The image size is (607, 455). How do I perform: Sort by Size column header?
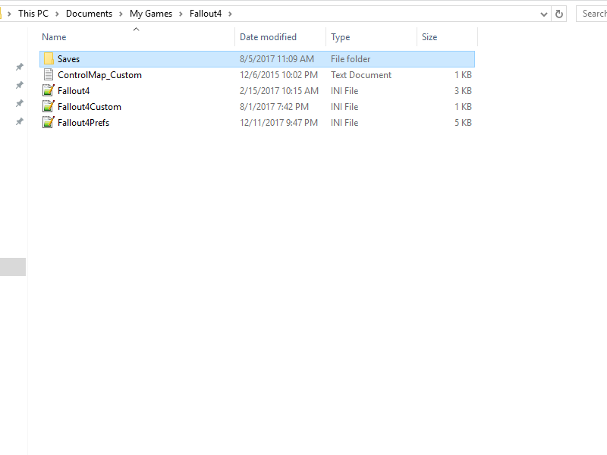429,36
